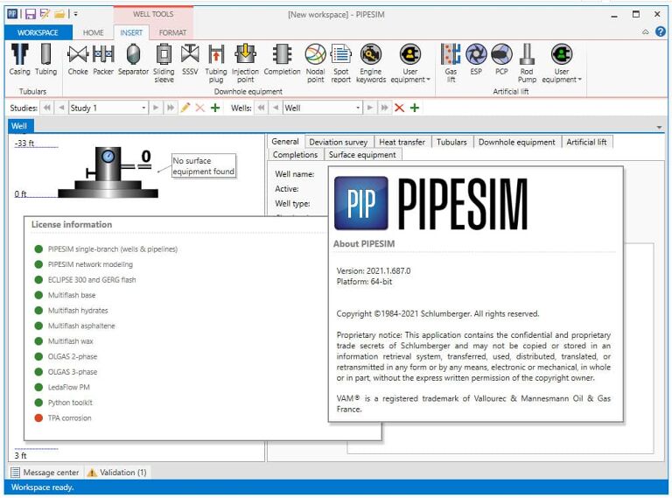Open the WORKSPACE tab

38,32
